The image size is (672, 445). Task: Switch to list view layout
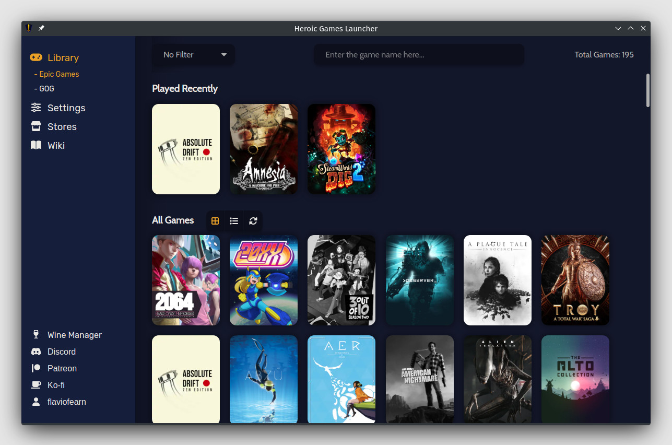tap(234, 221)
